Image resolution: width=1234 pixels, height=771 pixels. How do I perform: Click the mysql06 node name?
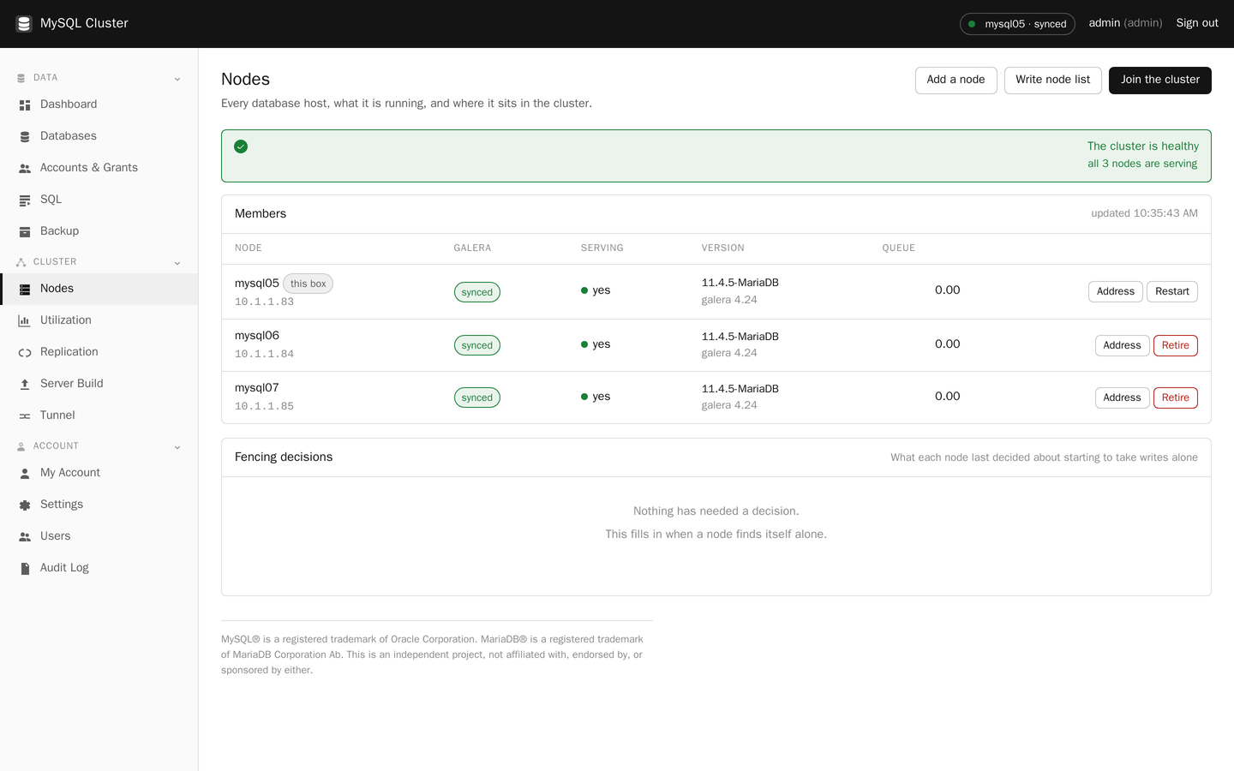pos(257,336)
